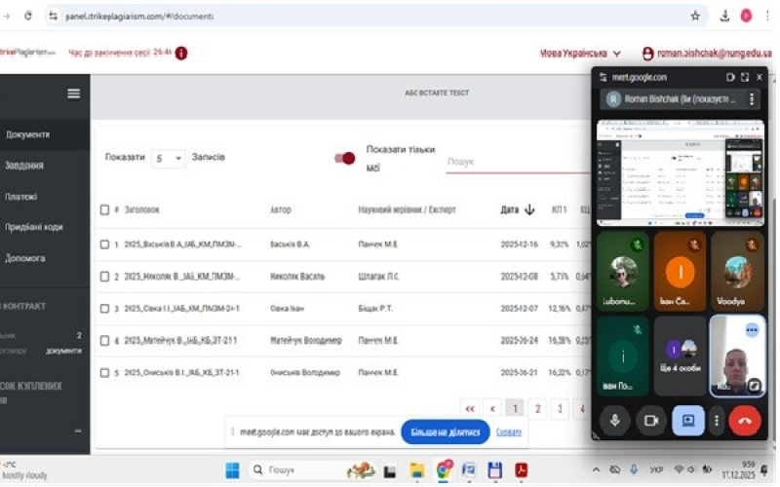Go to page 2 of results

point(537,409)
